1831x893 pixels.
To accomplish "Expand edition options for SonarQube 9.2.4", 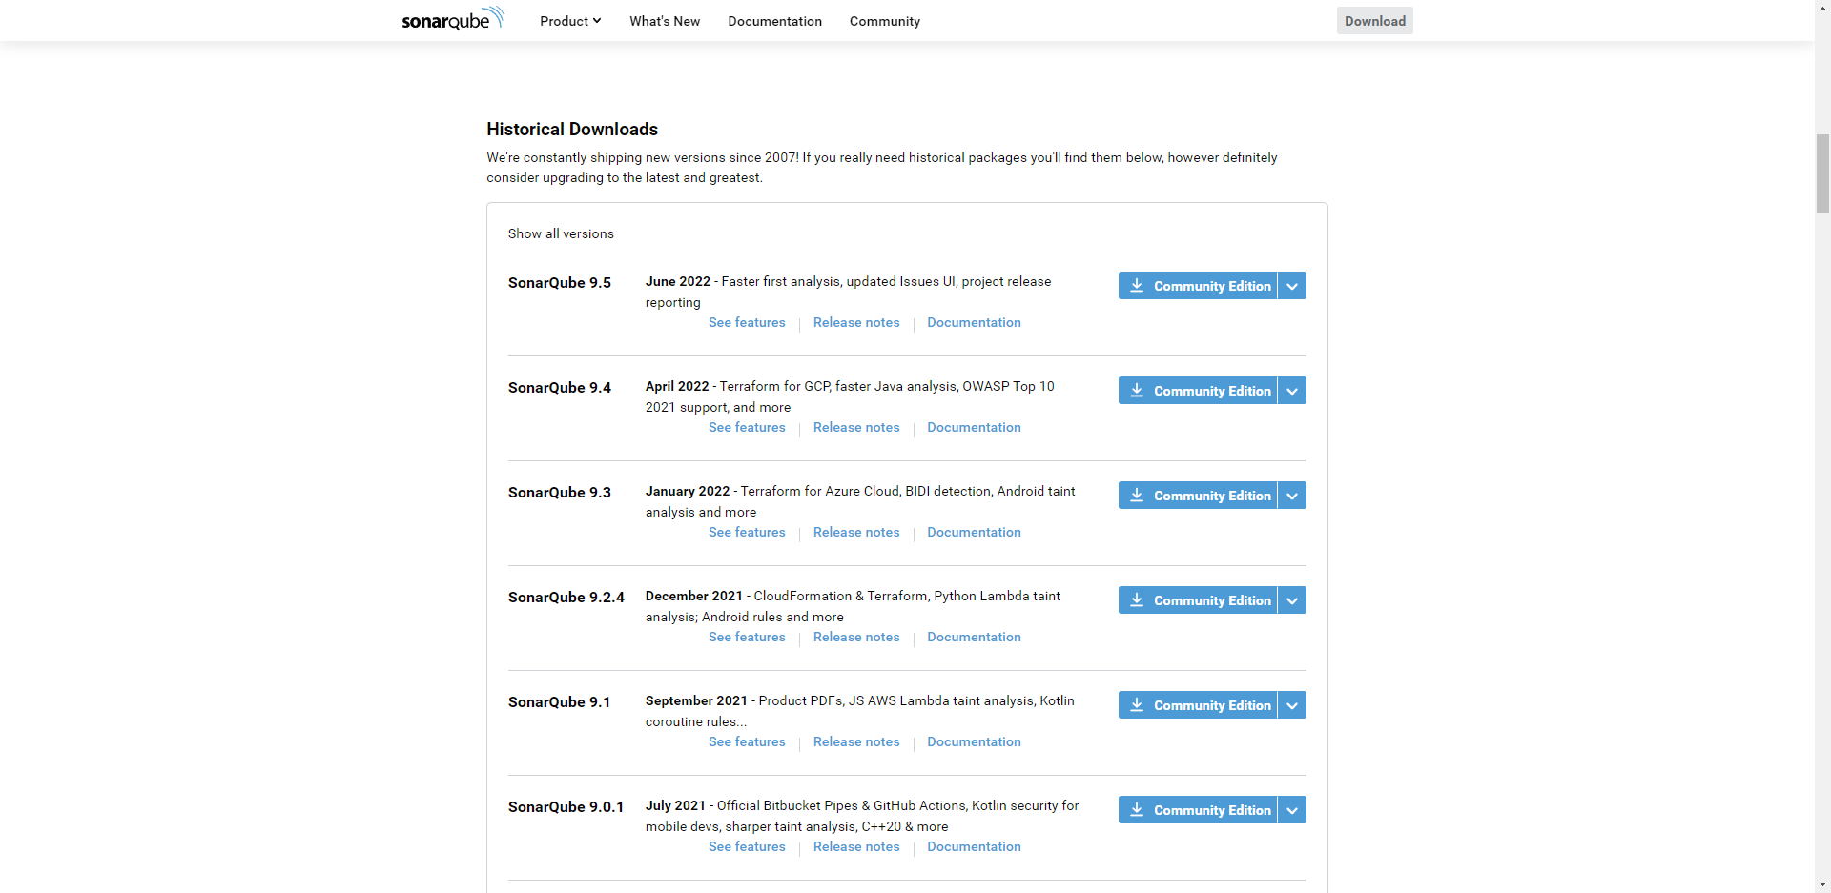I will point(1292,600).
